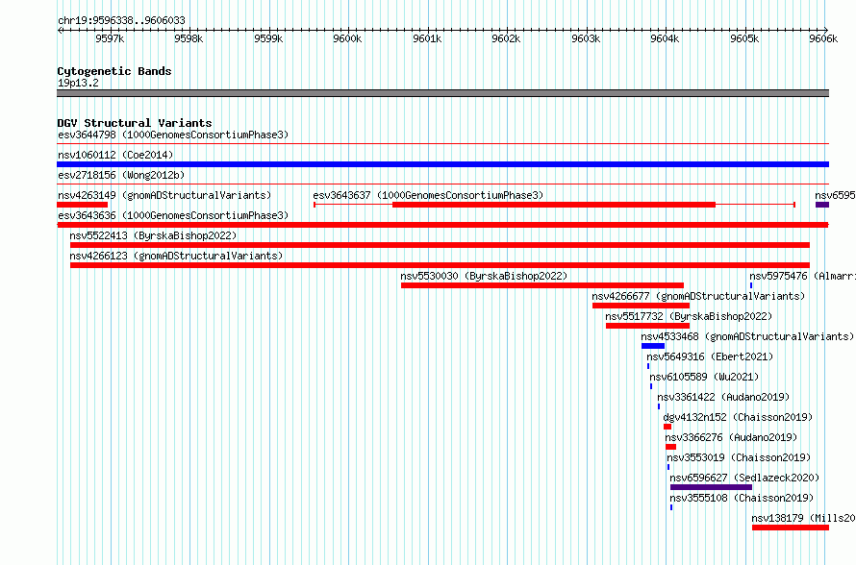Open variant nsv5975476 label

click(802, 276)
